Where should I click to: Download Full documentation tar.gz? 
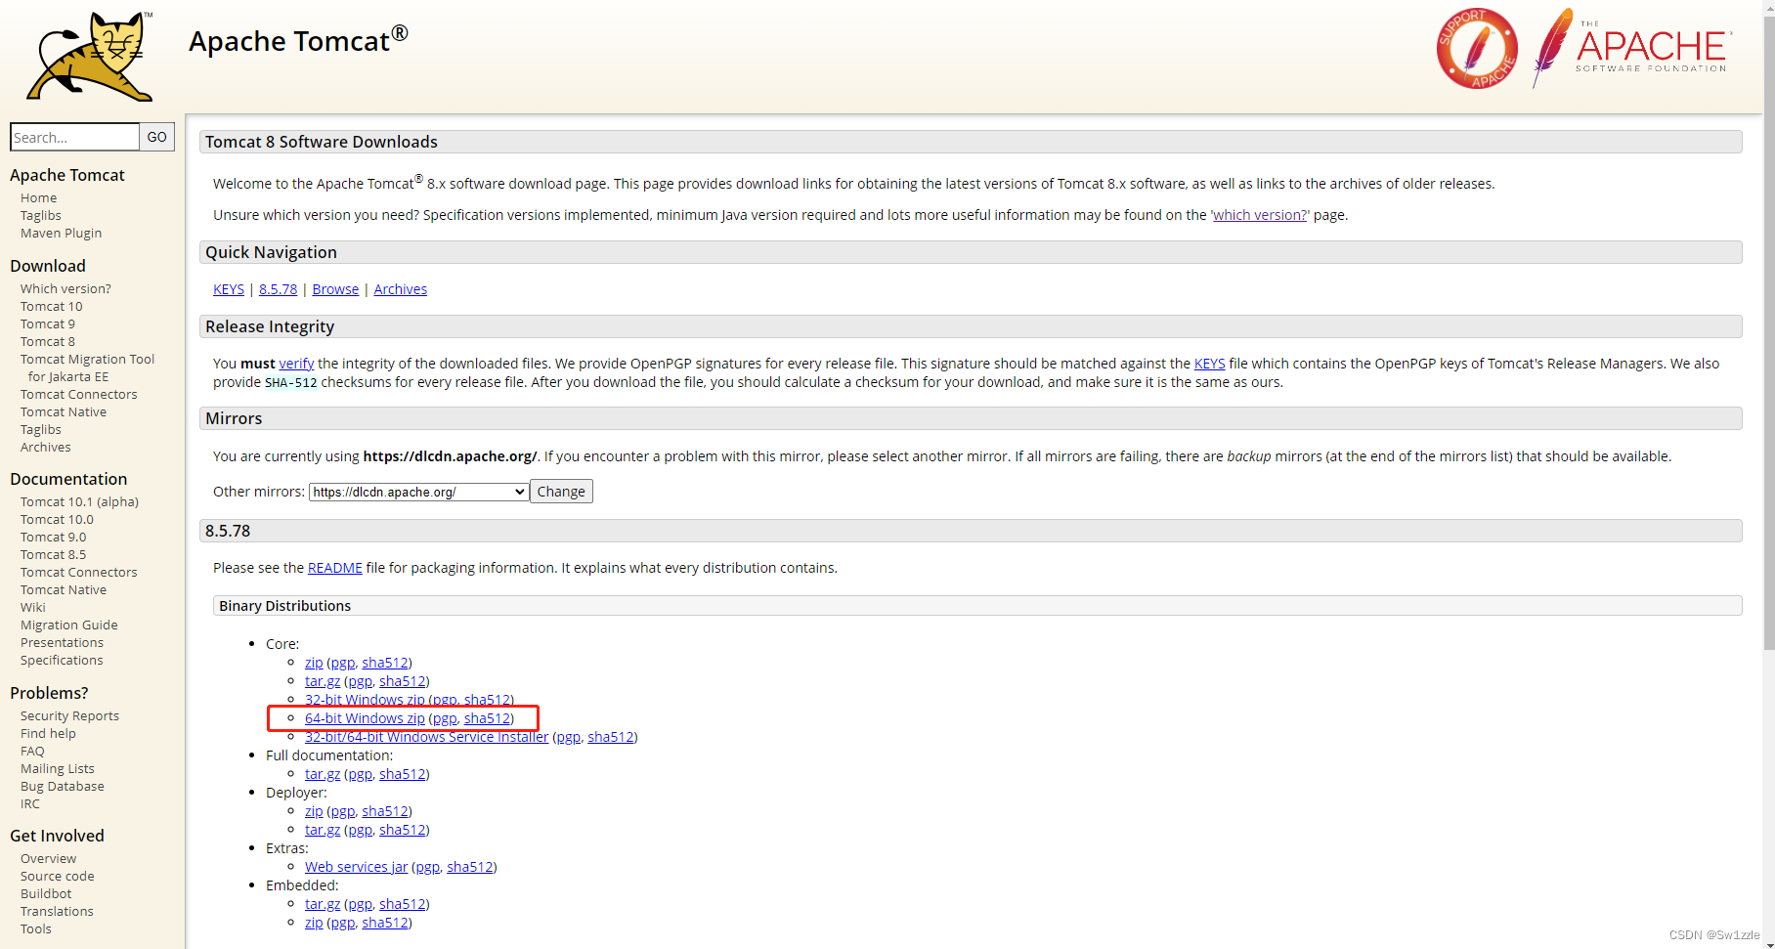[323, 774]
